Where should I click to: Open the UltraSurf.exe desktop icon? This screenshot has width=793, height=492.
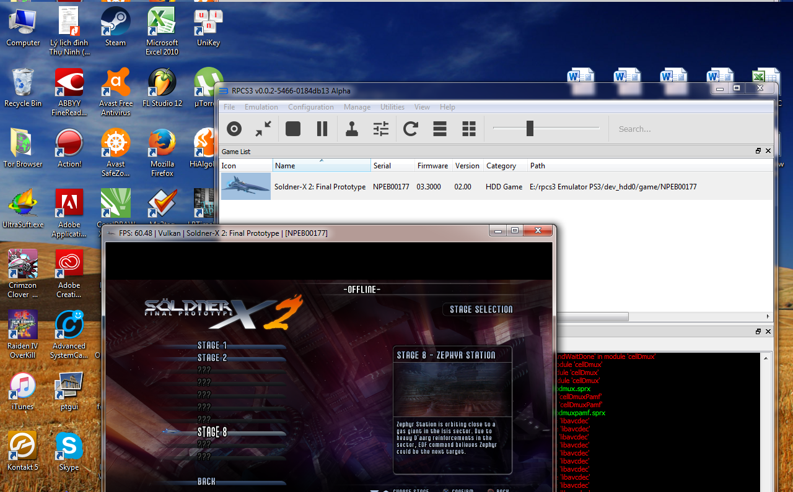23,209
